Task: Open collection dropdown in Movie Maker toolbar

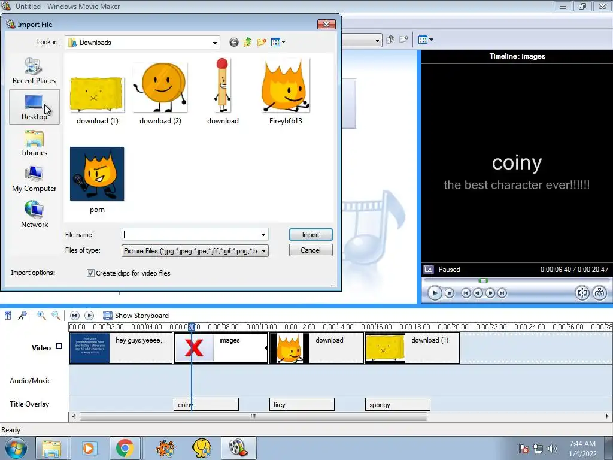Action: coord(377,40)
